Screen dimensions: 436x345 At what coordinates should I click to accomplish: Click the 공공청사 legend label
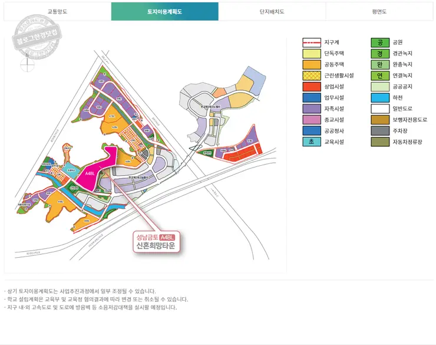coord(334,131)
